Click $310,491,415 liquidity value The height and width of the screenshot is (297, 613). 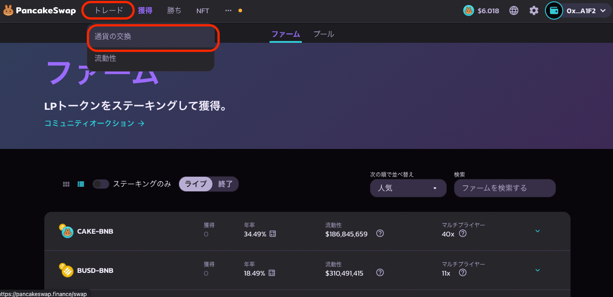(x=344, y=273)
